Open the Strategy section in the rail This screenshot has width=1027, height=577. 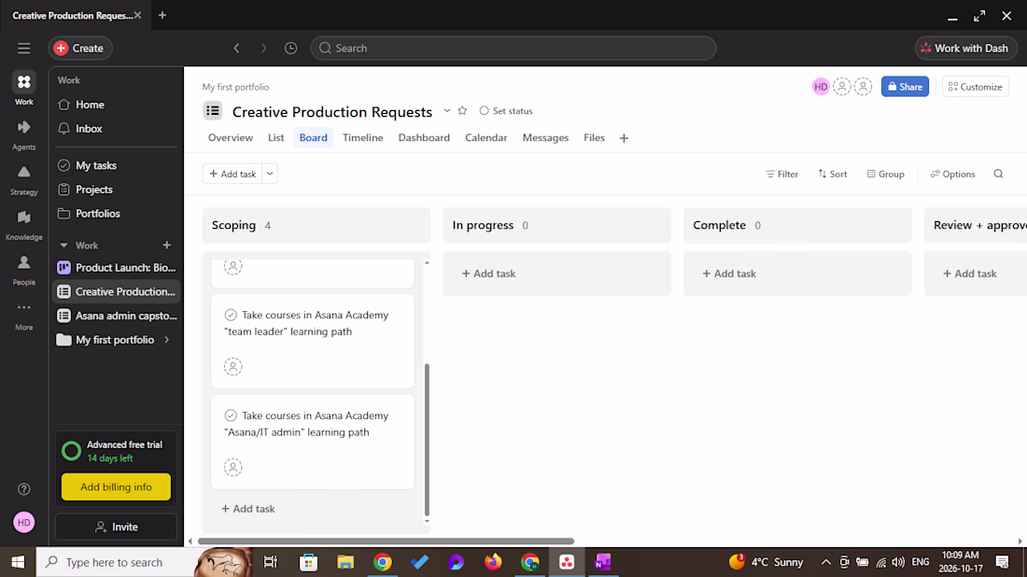click(x=24, y=180)
